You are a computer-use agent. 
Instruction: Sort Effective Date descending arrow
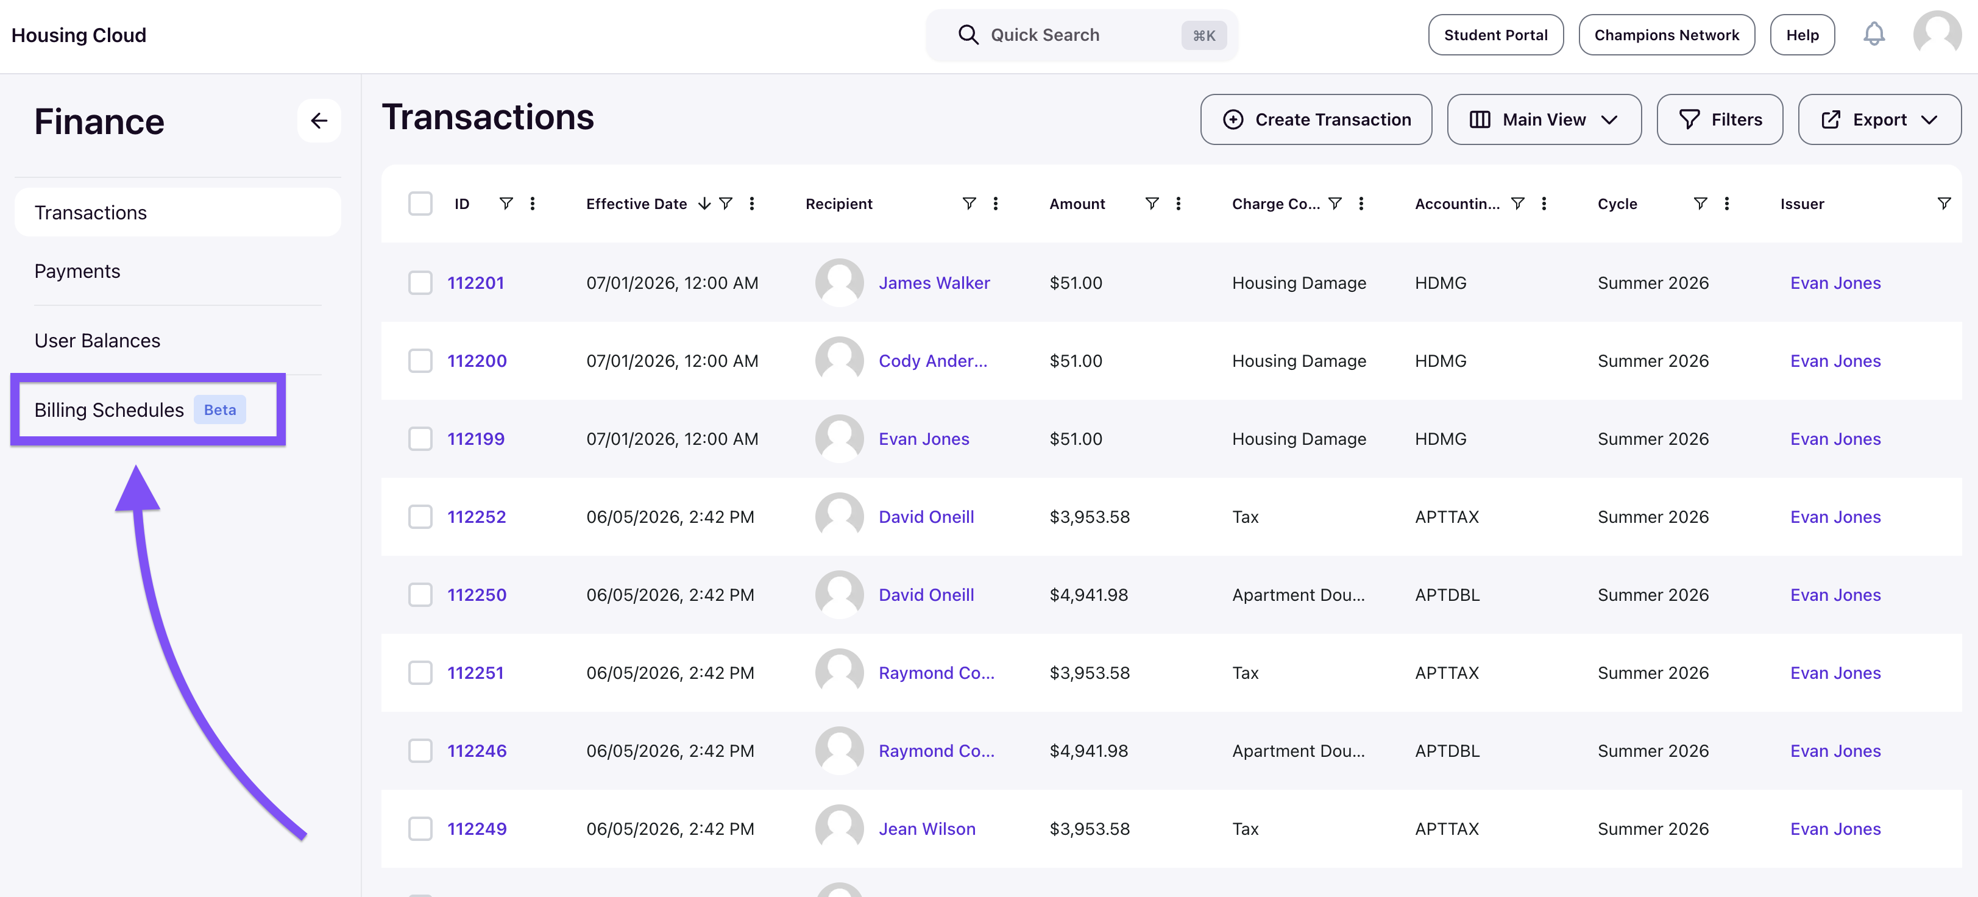pyautogui.click(x=704, y=204)
